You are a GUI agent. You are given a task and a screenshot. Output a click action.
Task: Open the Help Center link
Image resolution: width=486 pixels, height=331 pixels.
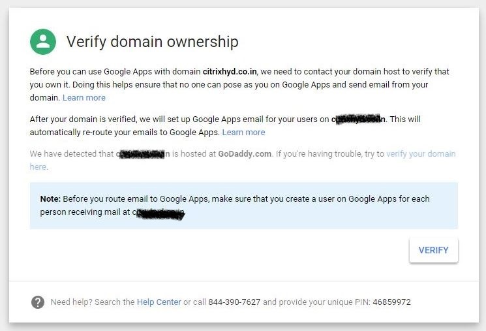159,302
